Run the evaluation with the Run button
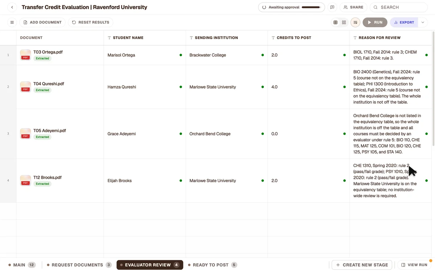 pyautogui.click(x=375, y=22)
